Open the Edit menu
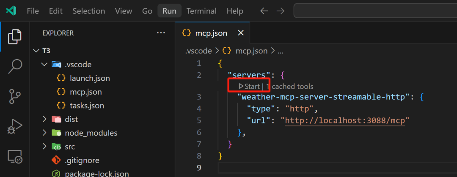The height and width of the screenshot is (177, 457). pyautogui.click(x=56, y=11)
